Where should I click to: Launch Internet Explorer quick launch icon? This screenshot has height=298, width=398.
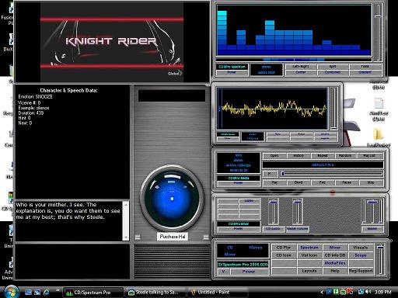click(x=47, y=293)
